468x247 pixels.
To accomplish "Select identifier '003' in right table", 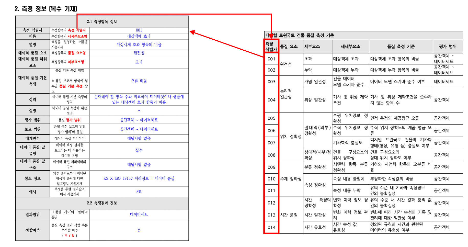I will pos(271,82).
